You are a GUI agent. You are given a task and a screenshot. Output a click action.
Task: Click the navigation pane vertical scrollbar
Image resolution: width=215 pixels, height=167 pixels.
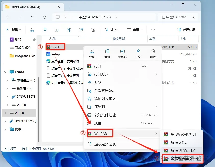39,109
